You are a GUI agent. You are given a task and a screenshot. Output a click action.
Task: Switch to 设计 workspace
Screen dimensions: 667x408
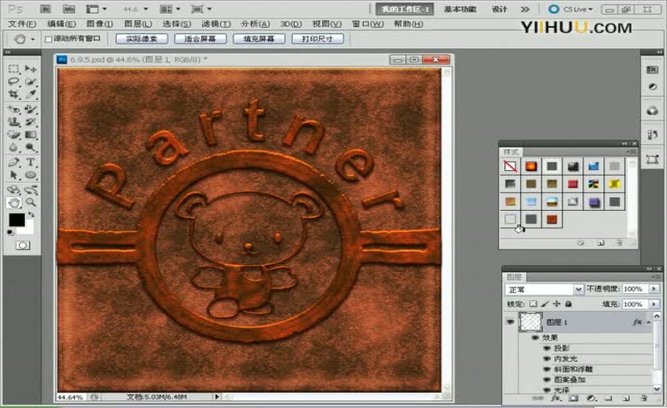pos(499,9)
